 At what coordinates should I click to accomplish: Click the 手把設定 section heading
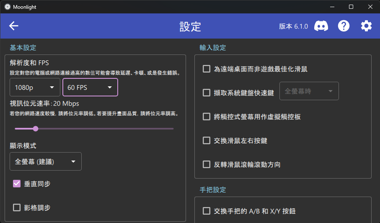click(213, 189)
